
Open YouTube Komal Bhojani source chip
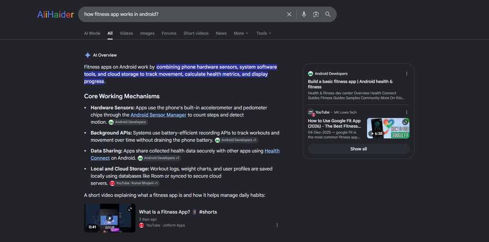pos(135,183)
